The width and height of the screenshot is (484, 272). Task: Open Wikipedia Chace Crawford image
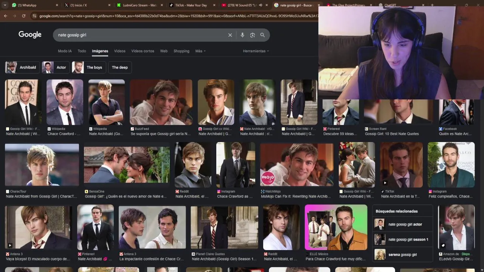65,102
